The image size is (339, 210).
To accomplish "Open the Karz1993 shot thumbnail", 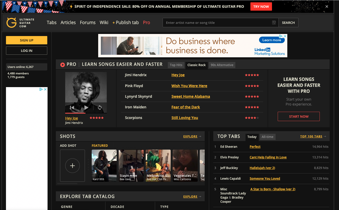I will pyautogui.click(x=104, y=166).
